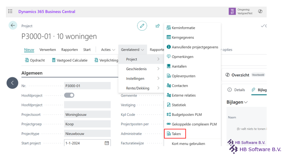
Task: Open the app launcher waffle icon
Action: [10, 12]
